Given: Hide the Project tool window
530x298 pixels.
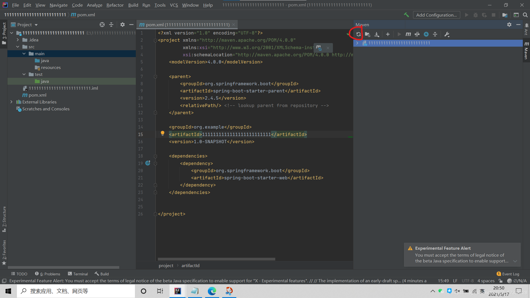Looking at the screenshot, I should pos(131,25).
